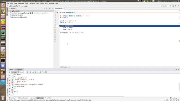Open OBS Studio from the Ubuntu dock
The image size is (180, 101).
pos(3,61)
